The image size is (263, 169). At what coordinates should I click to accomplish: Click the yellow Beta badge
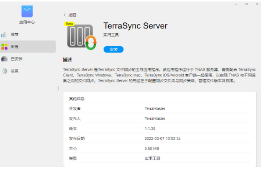69,24
